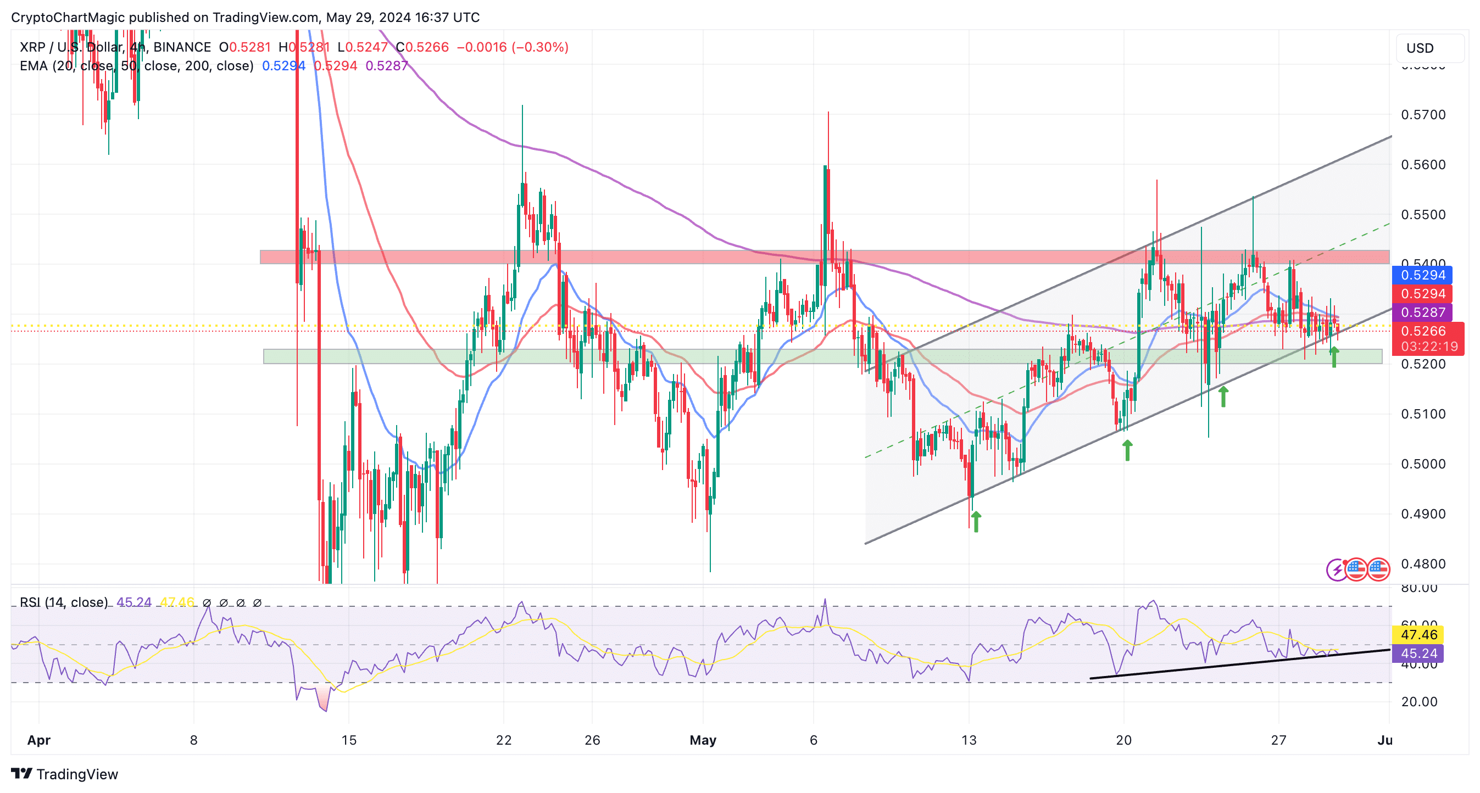Click the XRP / U.S. Dollar symbol title
This screenshot has width=1480, height=793.
[x=115, y=47]
